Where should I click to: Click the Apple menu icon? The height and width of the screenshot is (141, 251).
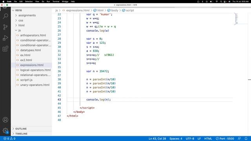tap(4, 2)
